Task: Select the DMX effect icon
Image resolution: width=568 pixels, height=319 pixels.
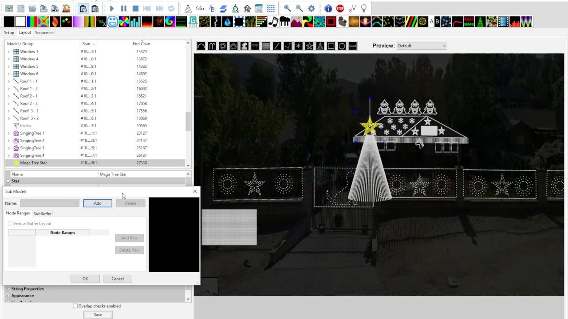Action: (x=101, y=22)
